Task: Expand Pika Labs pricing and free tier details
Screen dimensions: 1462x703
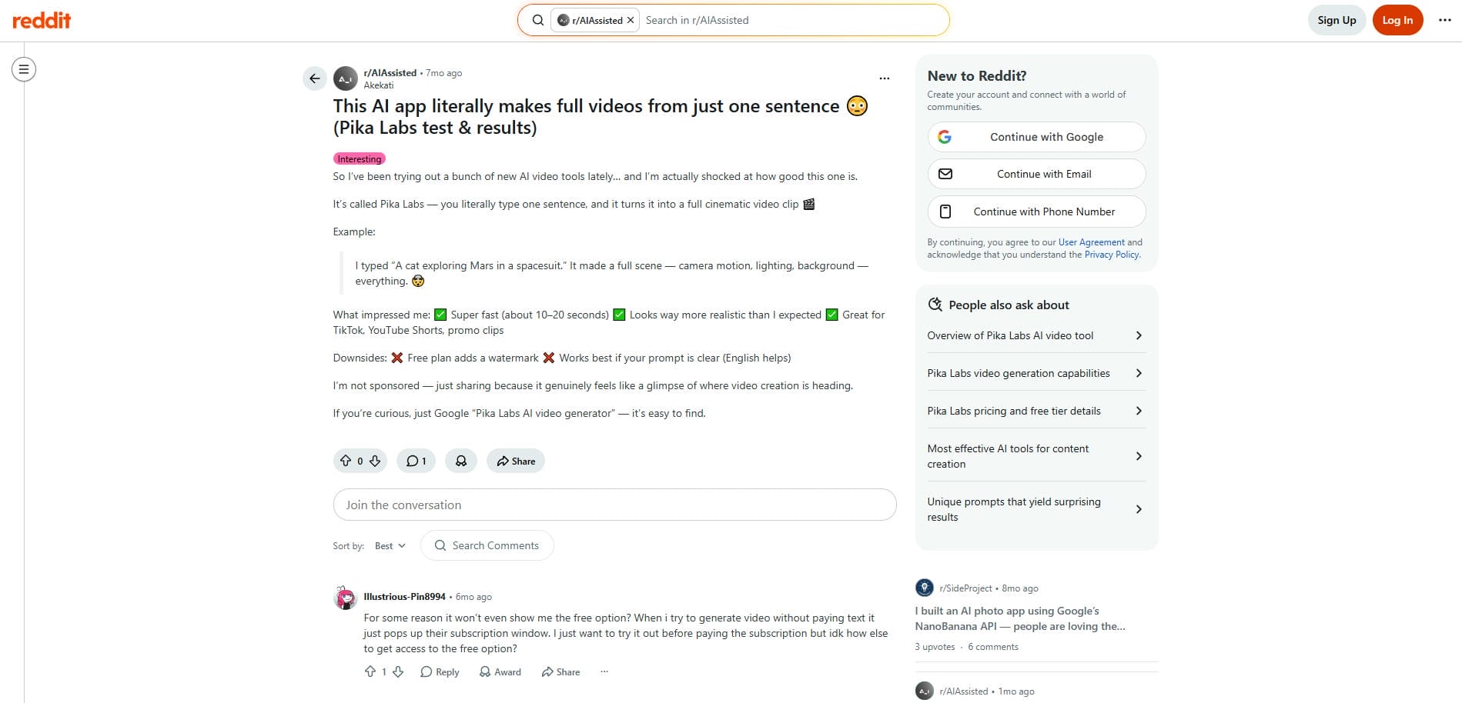Action: 1036,411
